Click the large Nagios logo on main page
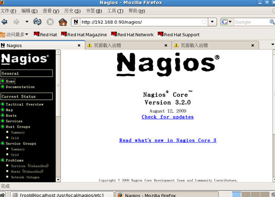275x197 pixels. [168, 64]
